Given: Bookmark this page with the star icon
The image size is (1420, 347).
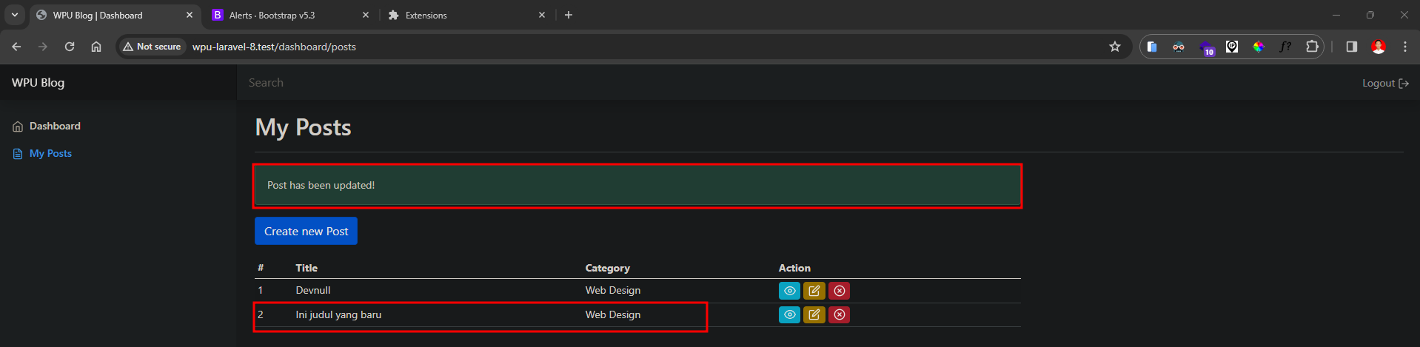Looking at the screenshot, I should [1114, 47].
